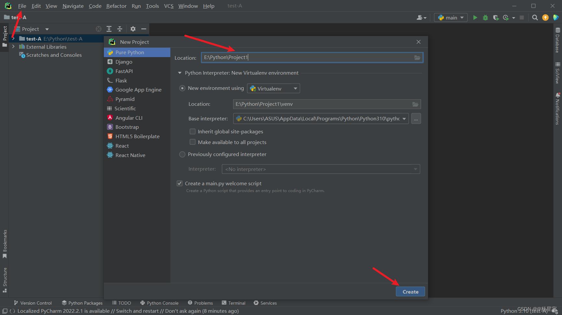Open the SciView side panel
The height and width of the screenshot is (315, 562).
(x=557, y=73)
